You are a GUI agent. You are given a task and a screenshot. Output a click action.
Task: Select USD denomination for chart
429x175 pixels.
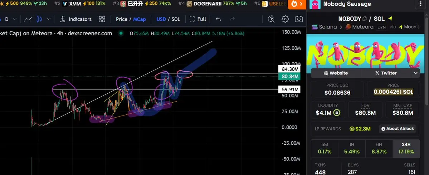pyautogui.click(x=161, y=19)
